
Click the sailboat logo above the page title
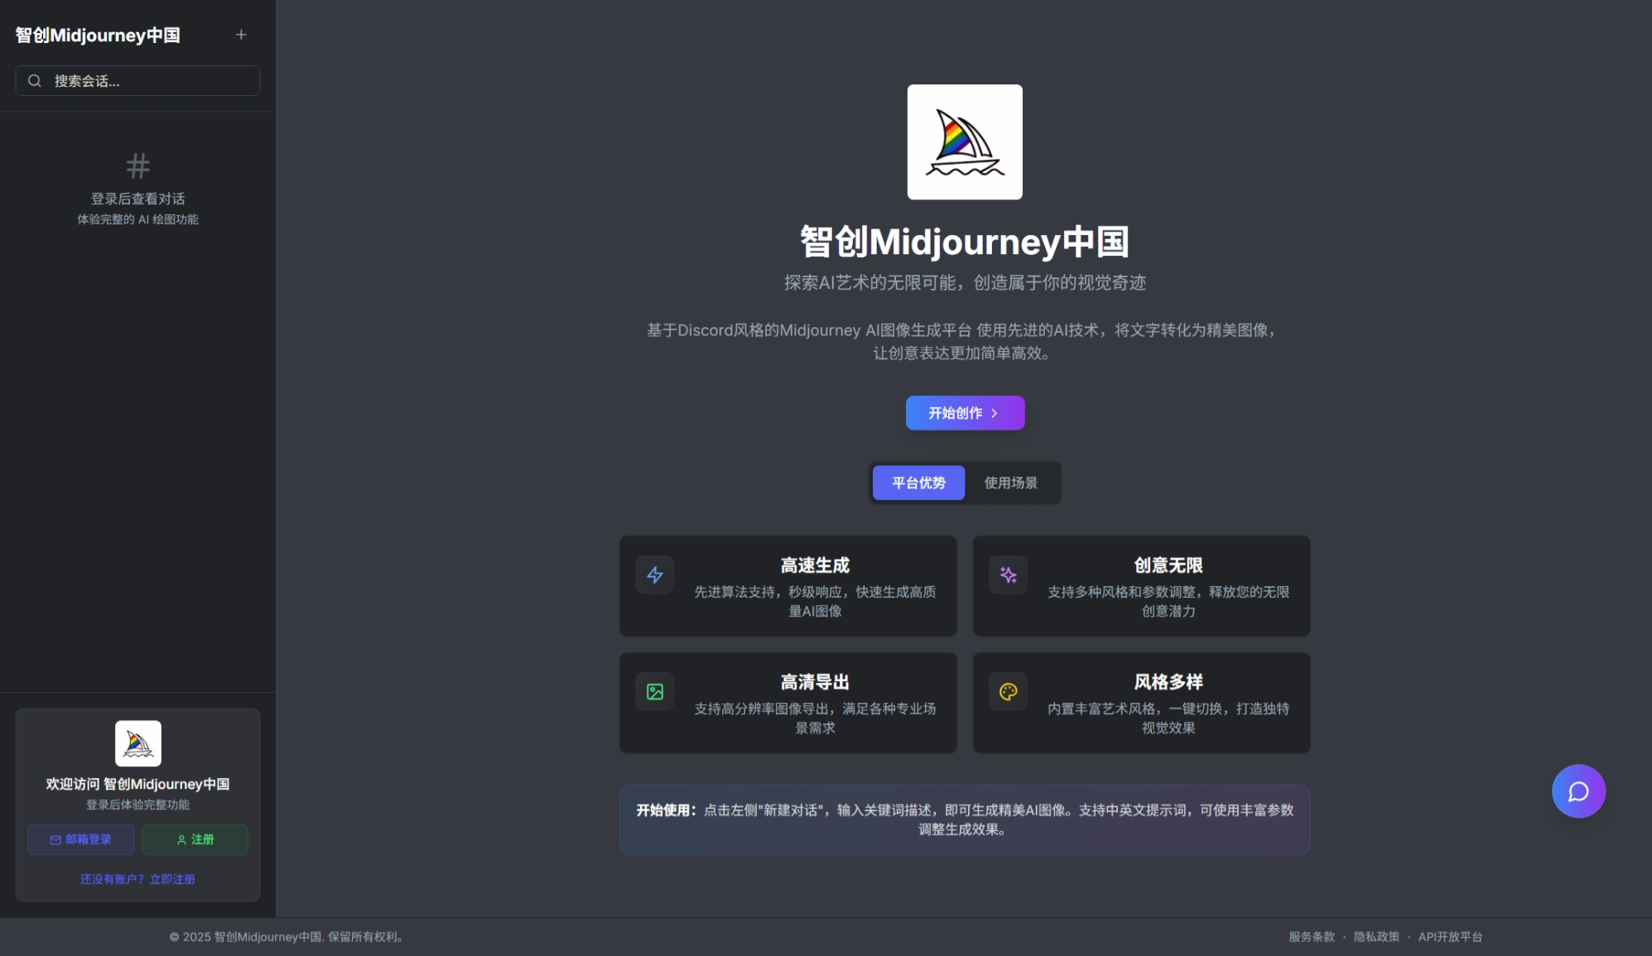pos(965,142)
